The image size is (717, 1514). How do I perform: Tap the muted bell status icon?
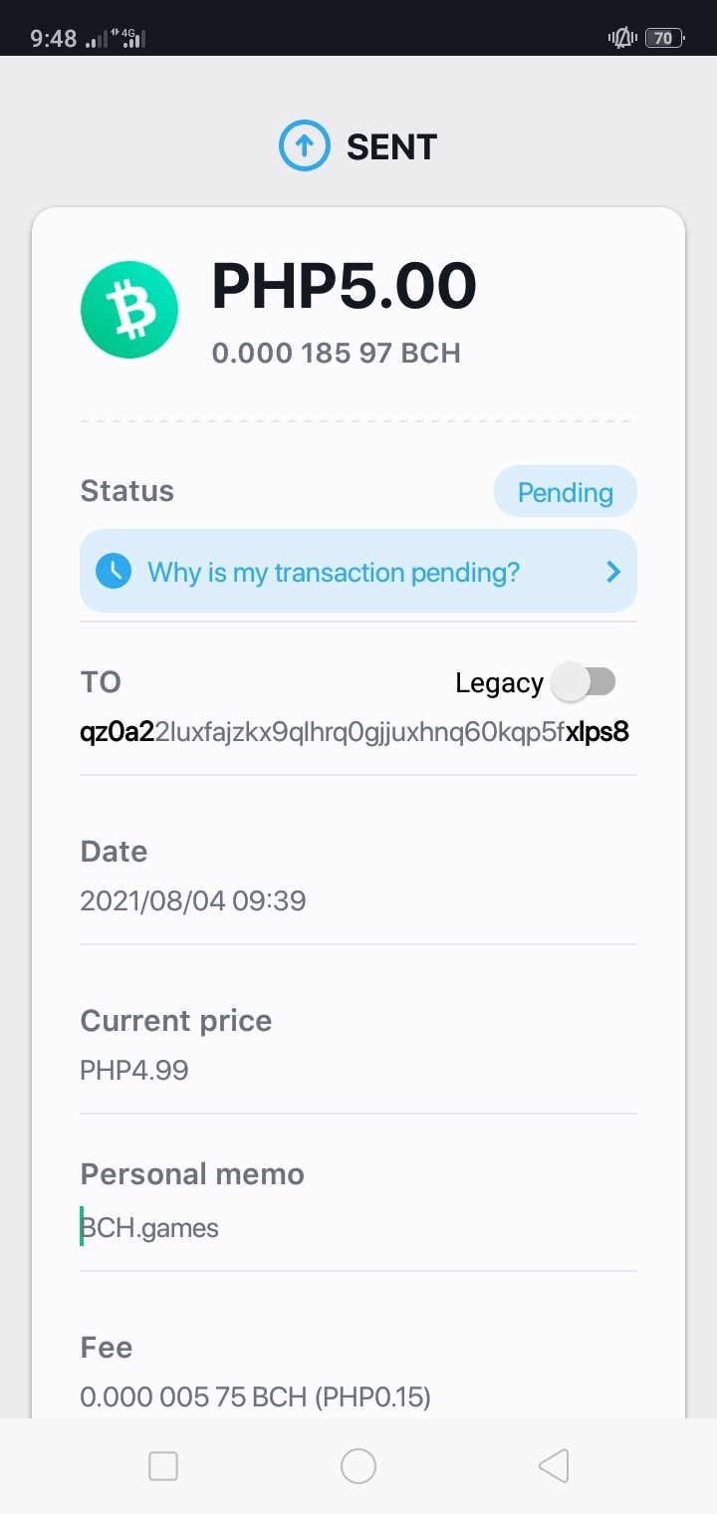[622, 39]
